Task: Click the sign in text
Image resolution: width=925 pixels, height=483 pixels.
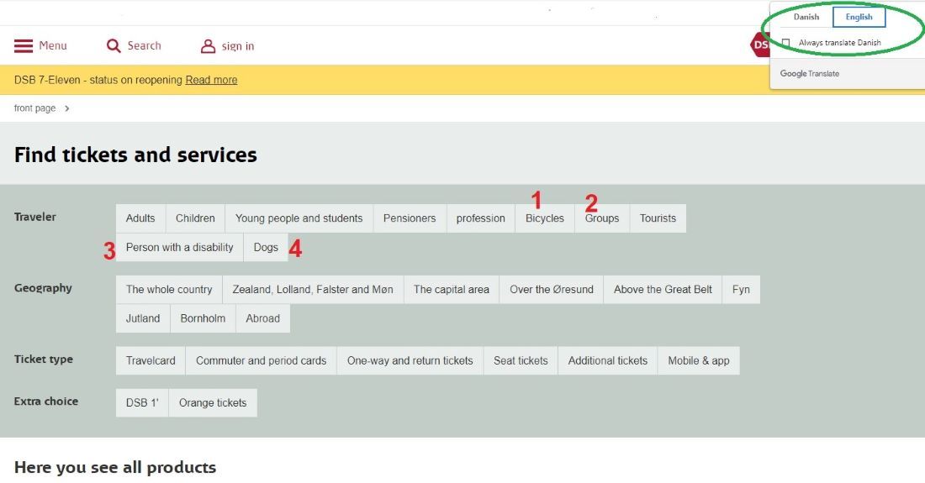Action: tap(238, 46)
